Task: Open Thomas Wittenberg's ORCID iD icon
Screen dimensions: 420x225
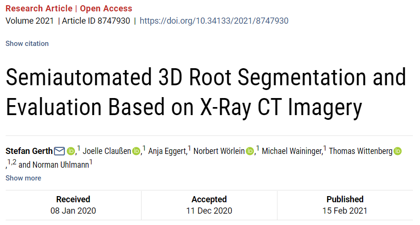Action: click(397, 151)
